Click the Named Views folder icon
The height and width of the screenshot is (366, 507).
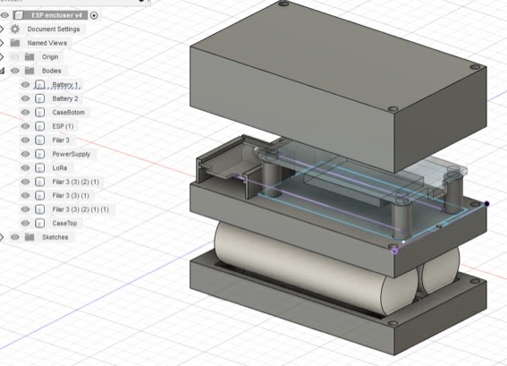pyautogui.click(x=15, y=43)
